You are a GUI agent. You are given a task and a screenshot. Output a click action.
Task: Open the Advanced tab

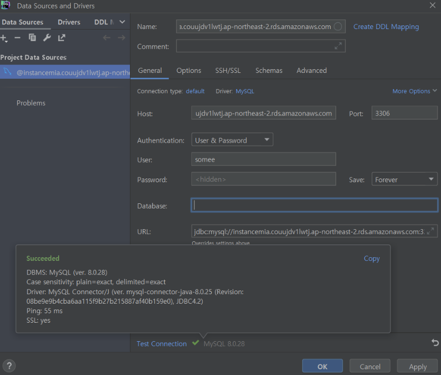[312, 70]
